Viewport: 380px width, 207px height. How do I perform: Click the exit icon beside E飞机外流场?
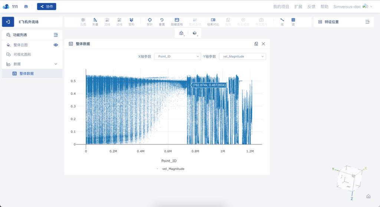point(8,22)
